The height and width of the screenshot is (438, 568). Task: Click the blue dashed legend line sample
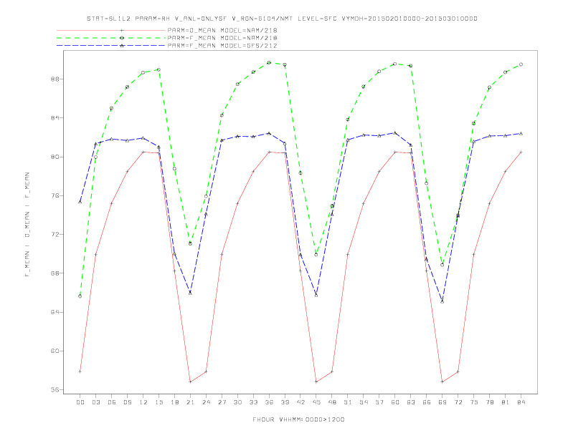pos(111,46)
